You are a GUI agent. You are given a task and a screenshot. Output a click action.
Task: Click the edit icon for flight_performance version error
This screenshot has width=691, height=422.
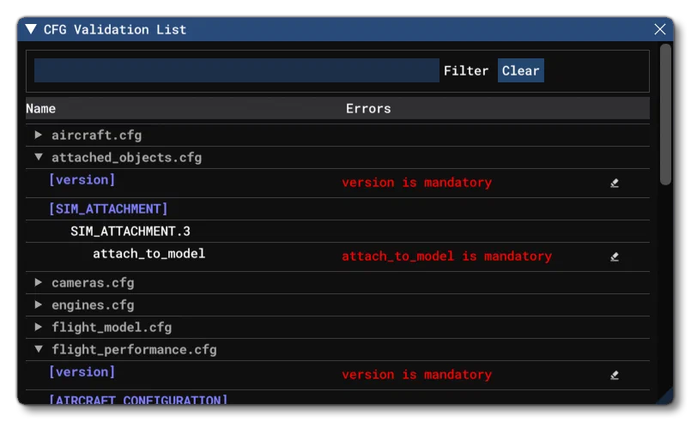(x=615, y=375)
